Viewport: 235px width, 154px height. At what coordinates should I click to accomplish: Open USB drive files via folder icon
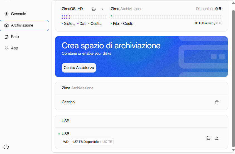click(x=208, y=138)
